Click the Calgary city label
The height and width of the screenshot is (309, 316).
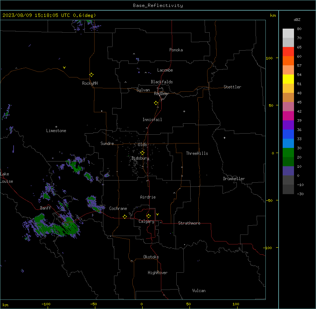pyautogui.click(x=146, y=221)
